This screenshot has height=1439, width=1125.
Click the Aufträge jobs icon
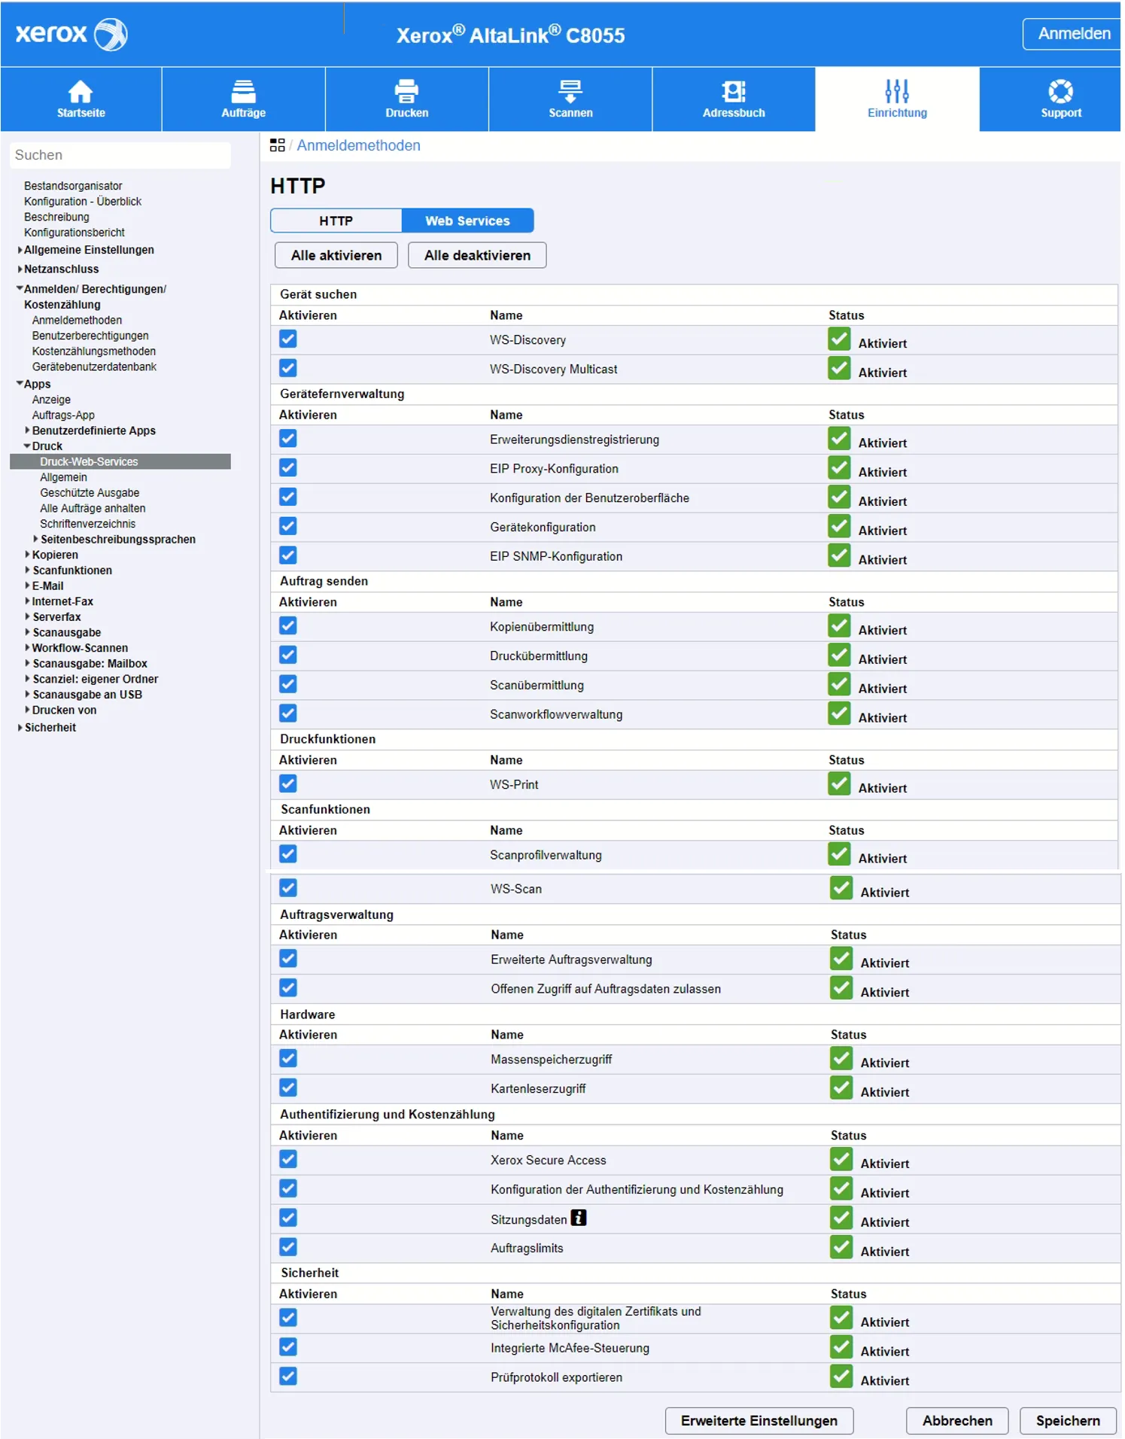(x=243, y=92)
